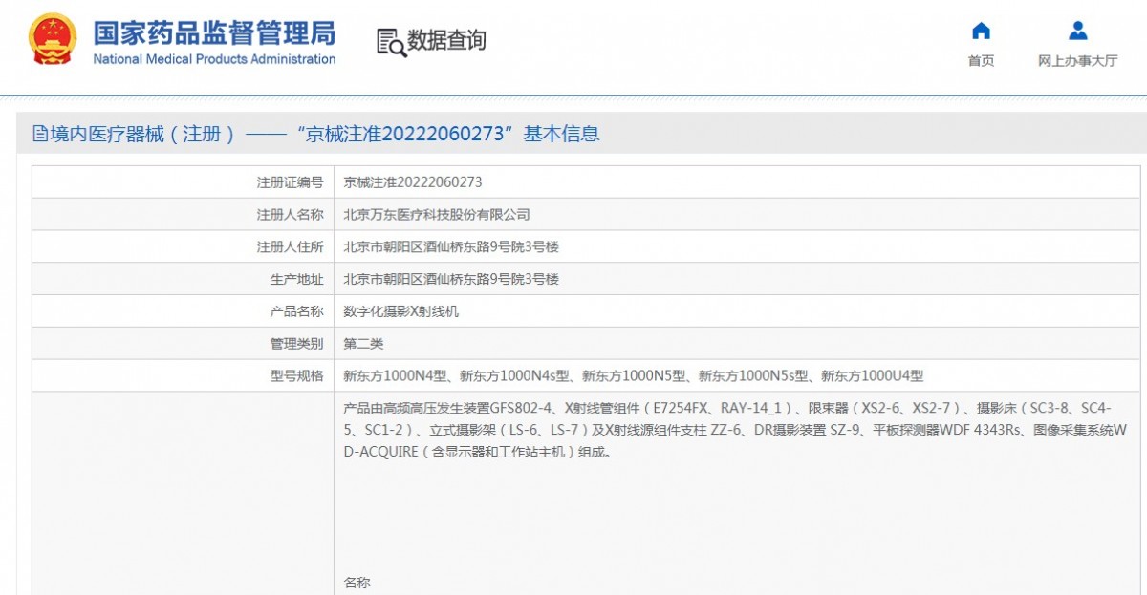
Task: Select value 数字化摄影X射线机
Action: (400, 312)
